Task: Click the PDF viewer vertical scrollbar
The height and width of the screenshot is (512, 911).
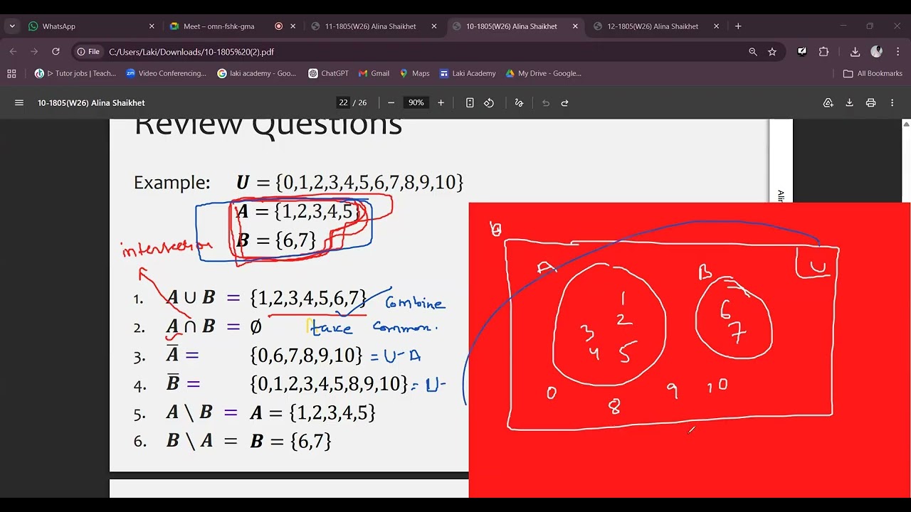Action: click(x=906, y=308)
